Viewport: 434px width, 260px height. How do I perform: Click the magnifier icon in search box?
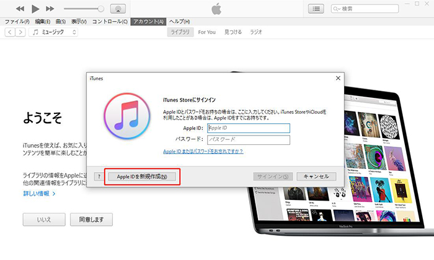[336, 9]
